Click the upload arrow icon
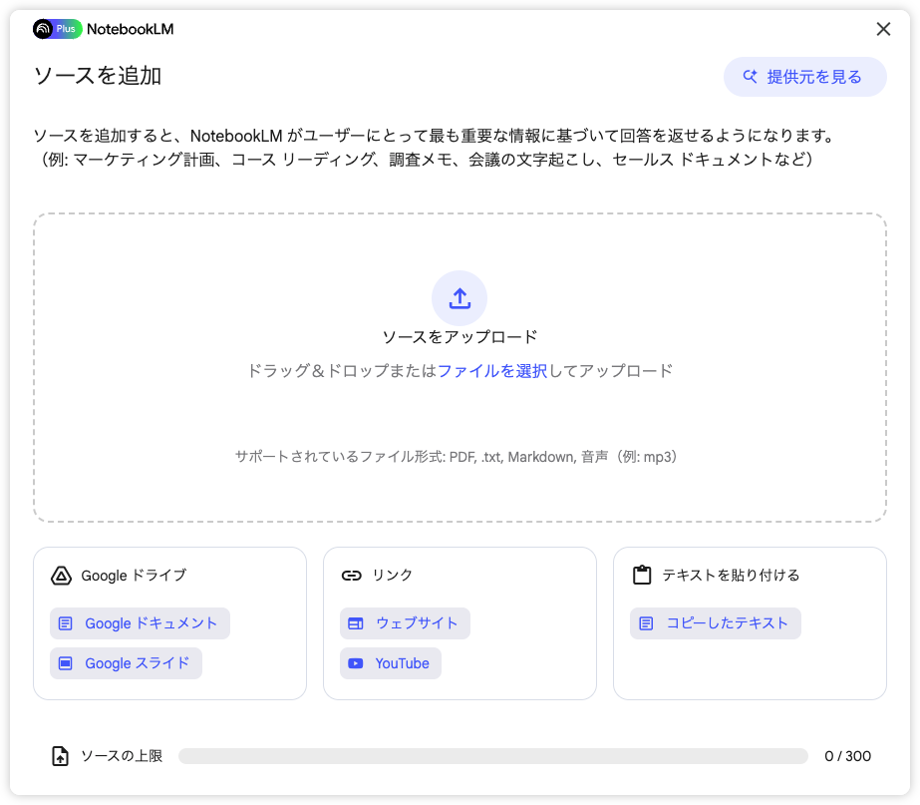 tap(460, 298)
